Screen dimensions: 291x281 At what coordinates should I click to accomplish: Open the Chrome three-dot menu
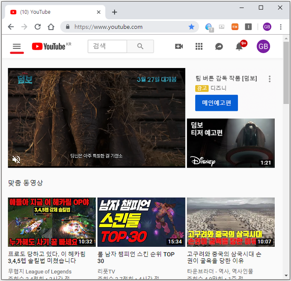pos(281,27)
